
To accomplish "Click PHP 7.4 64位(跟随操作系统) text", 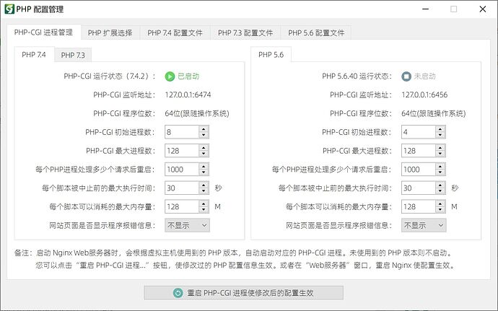I will 197,113.
